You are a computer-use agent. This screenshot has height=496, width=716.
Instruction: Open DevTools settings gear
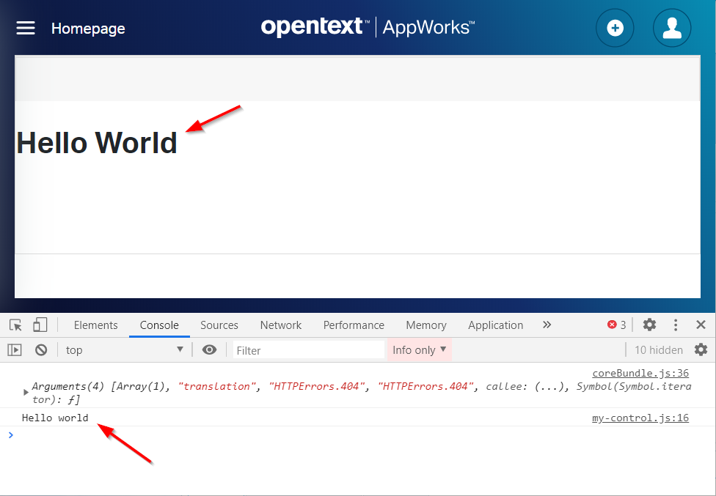(x=649, y=325)
